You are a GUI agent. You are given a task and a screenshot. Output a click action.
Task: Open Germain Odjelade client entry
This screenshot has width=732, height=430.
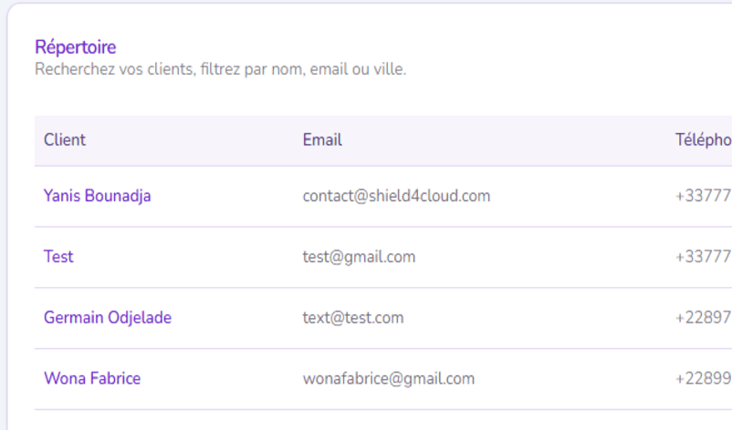[x=107, y=318]
